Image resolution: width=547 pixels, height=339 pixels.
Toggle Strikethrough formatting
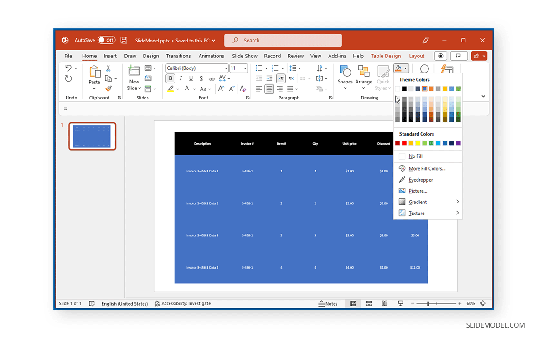coord(211,78)
